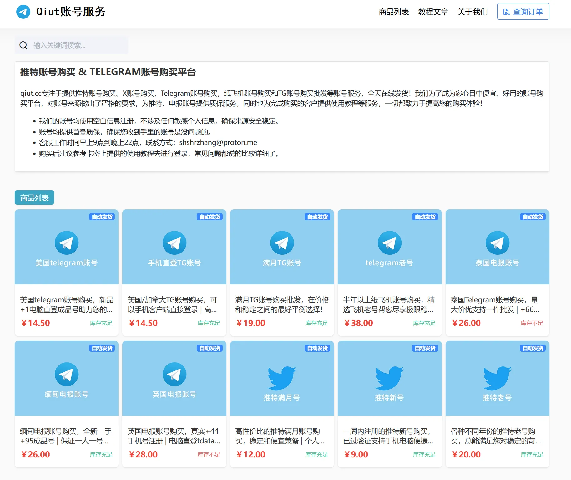Click the 缅甸电报账号 Telegram icon
This screenshot has width=571, height=480.
(66, 374)
